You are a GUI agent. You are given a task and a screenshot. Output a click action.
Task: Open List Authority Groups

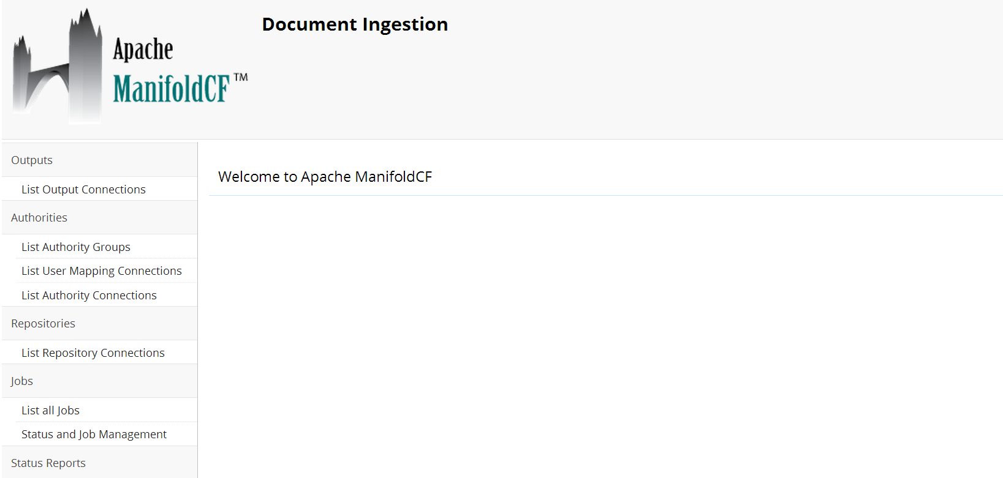(76, 247)
